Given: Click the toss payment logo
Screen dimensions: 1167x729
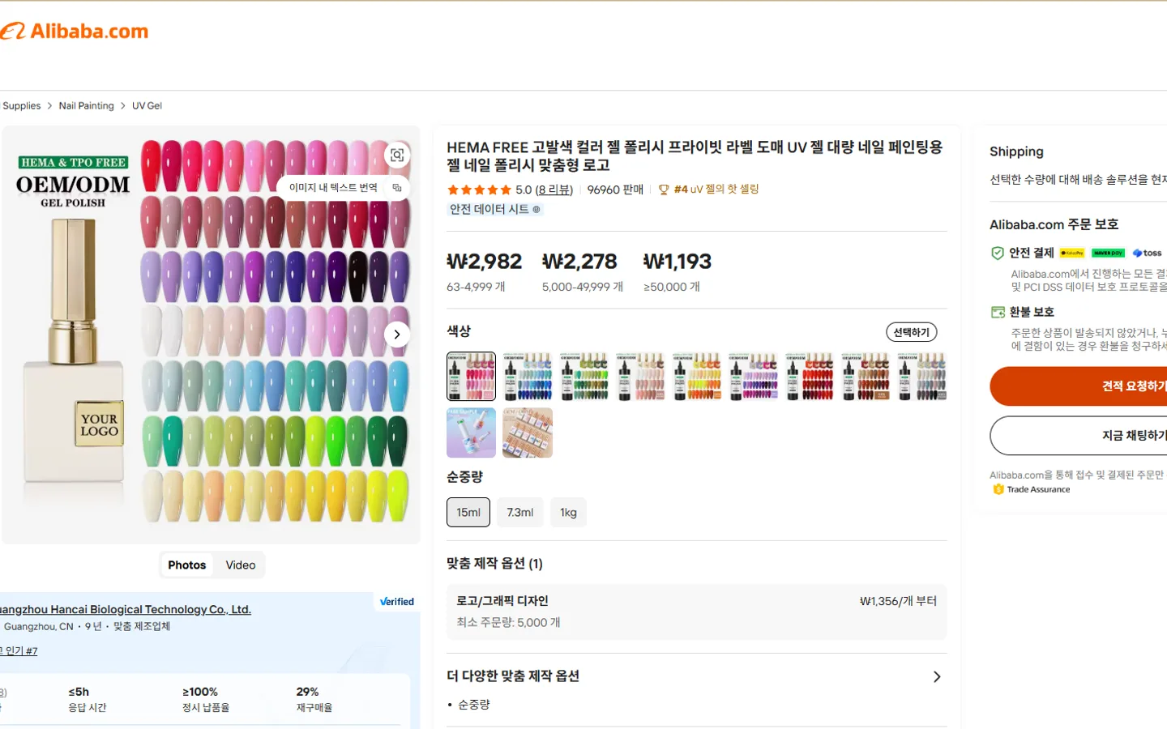Looking at the screenshot, I should click(x=1147, y=254).
